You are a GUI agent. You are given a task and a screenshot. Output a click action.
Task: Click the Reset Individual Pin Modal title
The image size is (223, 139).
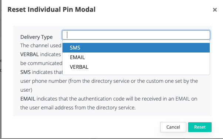[x=51, y=10]
